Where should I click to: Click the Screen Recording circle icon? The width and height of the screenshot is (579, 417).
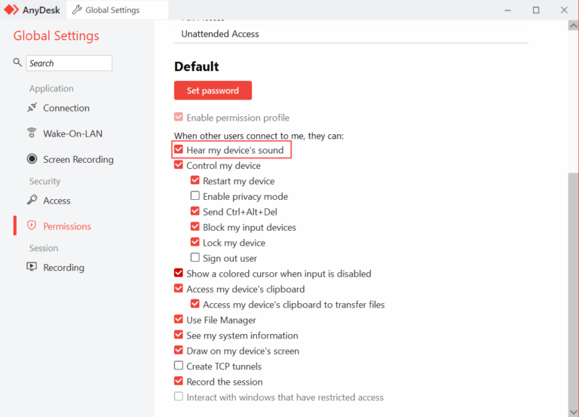coord(32,159)
